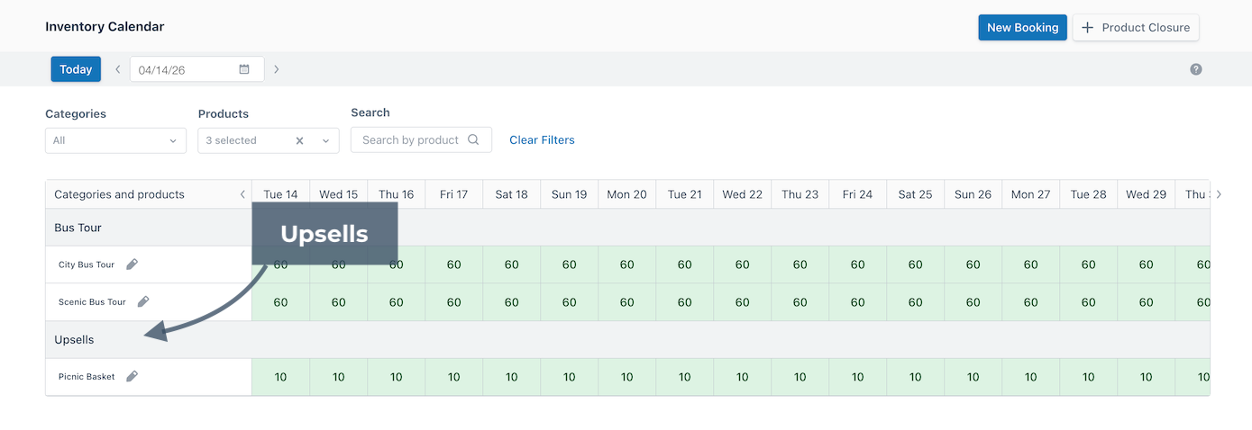Viewport: 1252px width, 430px height.
Task: Click the 04/14/26 date field
Action: [x=196, y=69]
